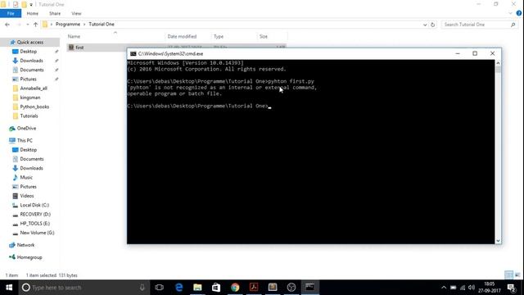Screen dimensions: 524x295
Task: Open the View ribbon tab
Action: click(x=76, y=13)
